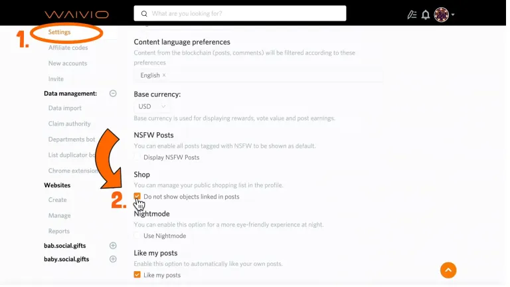Image resolution: width=510 pixels, height=287 pixels.
Task: Uncheck Like my posts checkbox
Action: (x=137, y=274)
